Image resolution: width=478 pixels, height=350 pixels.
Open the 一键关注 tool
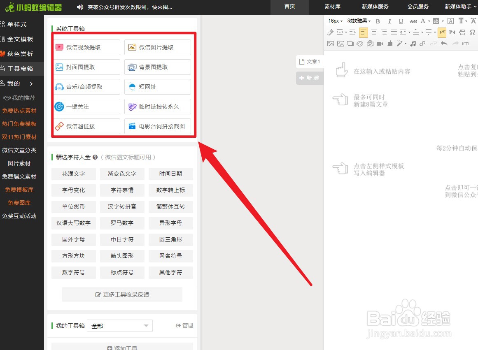(87, 107)
